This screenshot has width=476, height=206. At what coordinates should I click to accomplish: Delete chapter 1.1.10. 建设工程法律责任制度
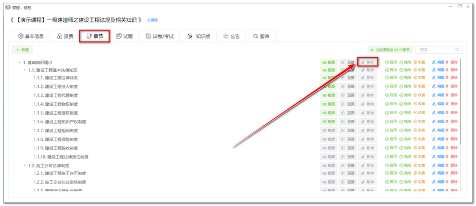[451, 157]
